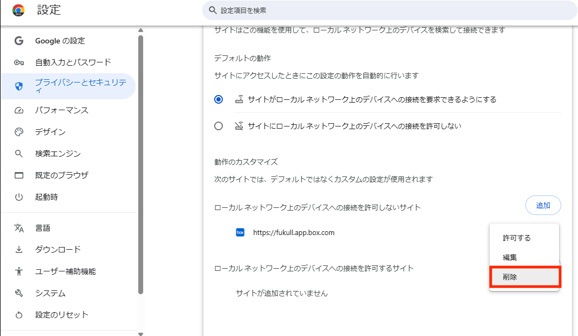This screenshot has height=336, width=578.
Task: Click the language translate icon
Action: click(19, 228)
